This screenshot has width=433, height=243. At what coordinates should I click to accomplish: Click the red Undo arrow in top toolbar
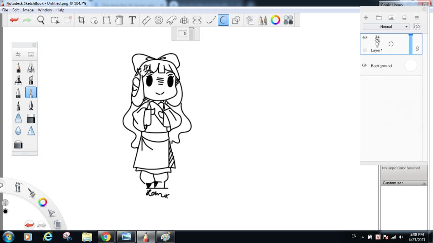click(x=14, y=20)
